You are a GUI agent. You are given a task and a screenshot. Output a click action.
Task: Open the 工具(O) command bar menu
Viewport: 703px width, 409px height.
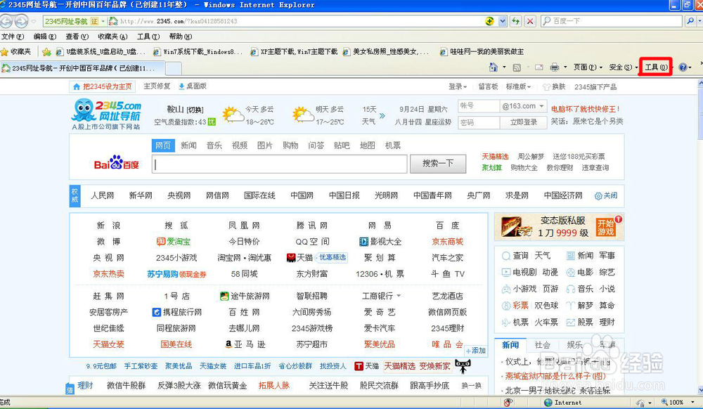pyautogui.click(x=655, y=67)
